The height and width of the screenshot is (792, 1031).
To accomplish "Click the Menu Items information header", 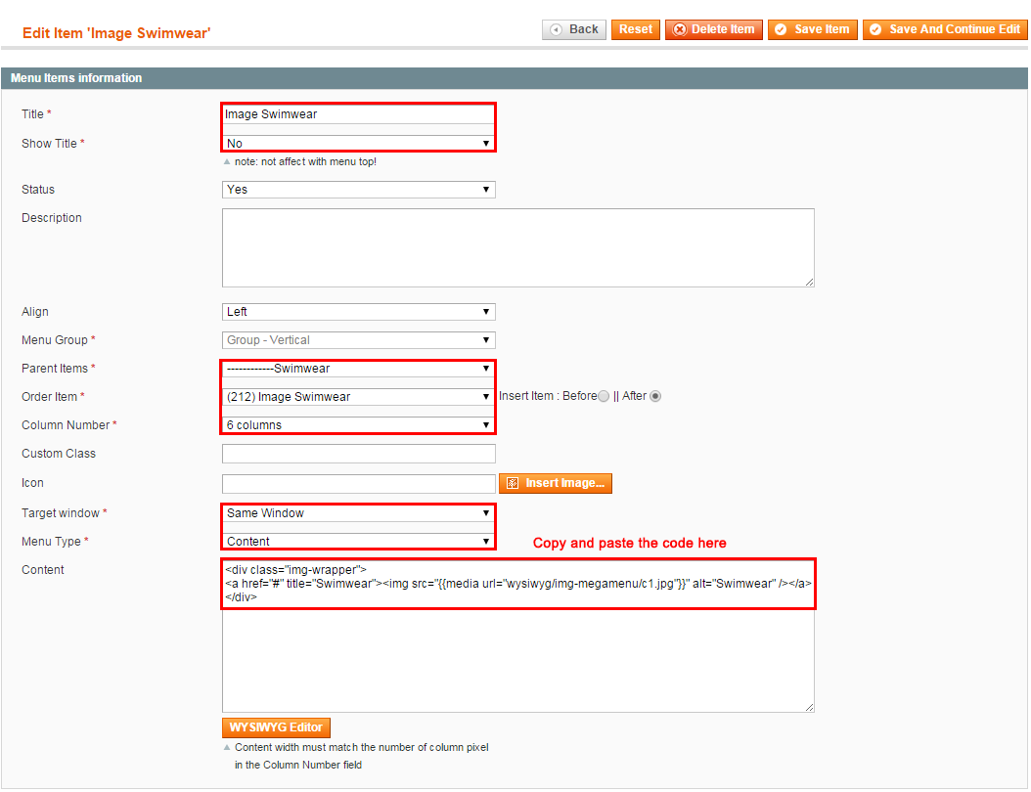I will [515, 78].
